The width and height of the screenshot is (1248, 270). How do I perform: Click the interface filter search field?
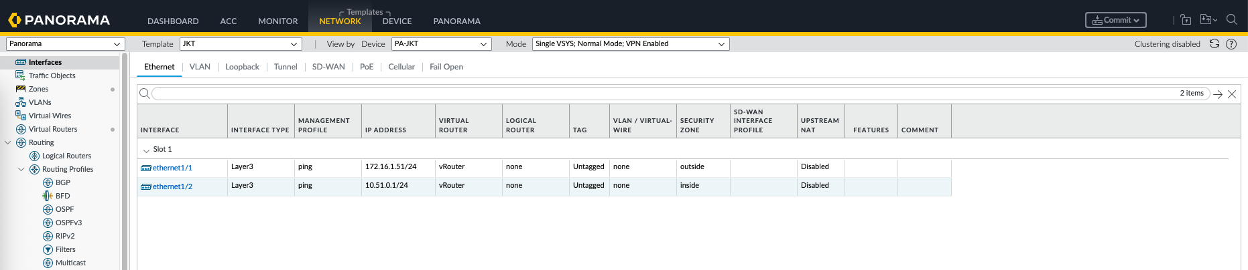pos(664,94)
